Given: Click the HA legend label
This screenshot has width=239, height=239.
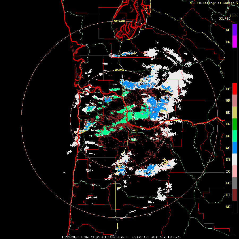Looking at the screenshot, I should tap(228, 89).
